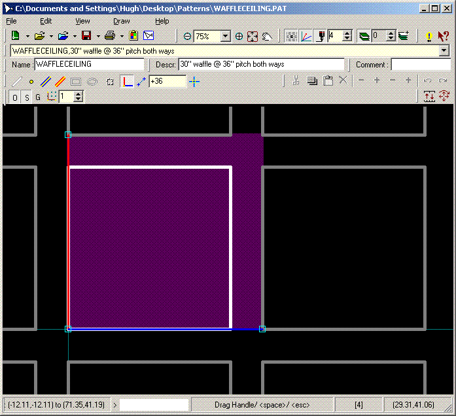Click the zoom out minus icon
Screen dimensions: 456x416
tap(187, 37)
